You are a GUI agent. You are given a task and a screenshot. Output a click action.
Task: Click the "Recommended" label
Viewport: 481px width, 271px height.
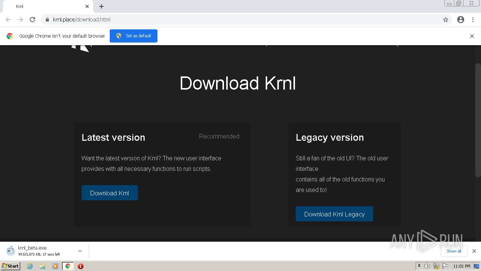(x=219, y=136)
